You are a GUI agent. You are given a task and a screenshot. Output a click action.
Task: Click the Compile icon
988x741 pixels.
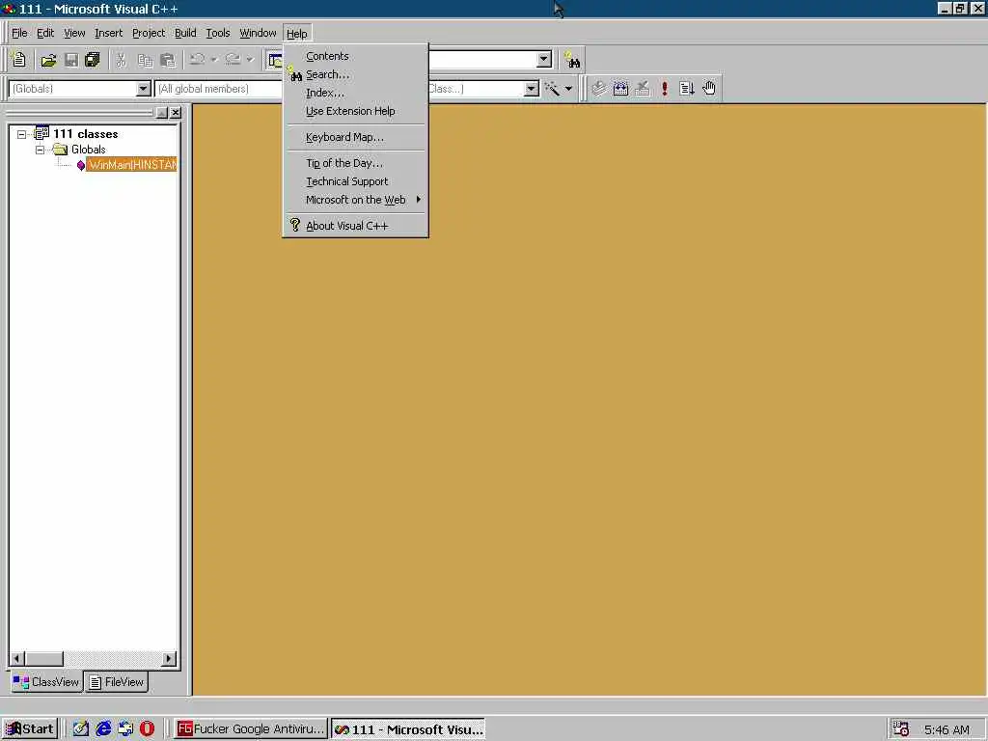point(598,89)
